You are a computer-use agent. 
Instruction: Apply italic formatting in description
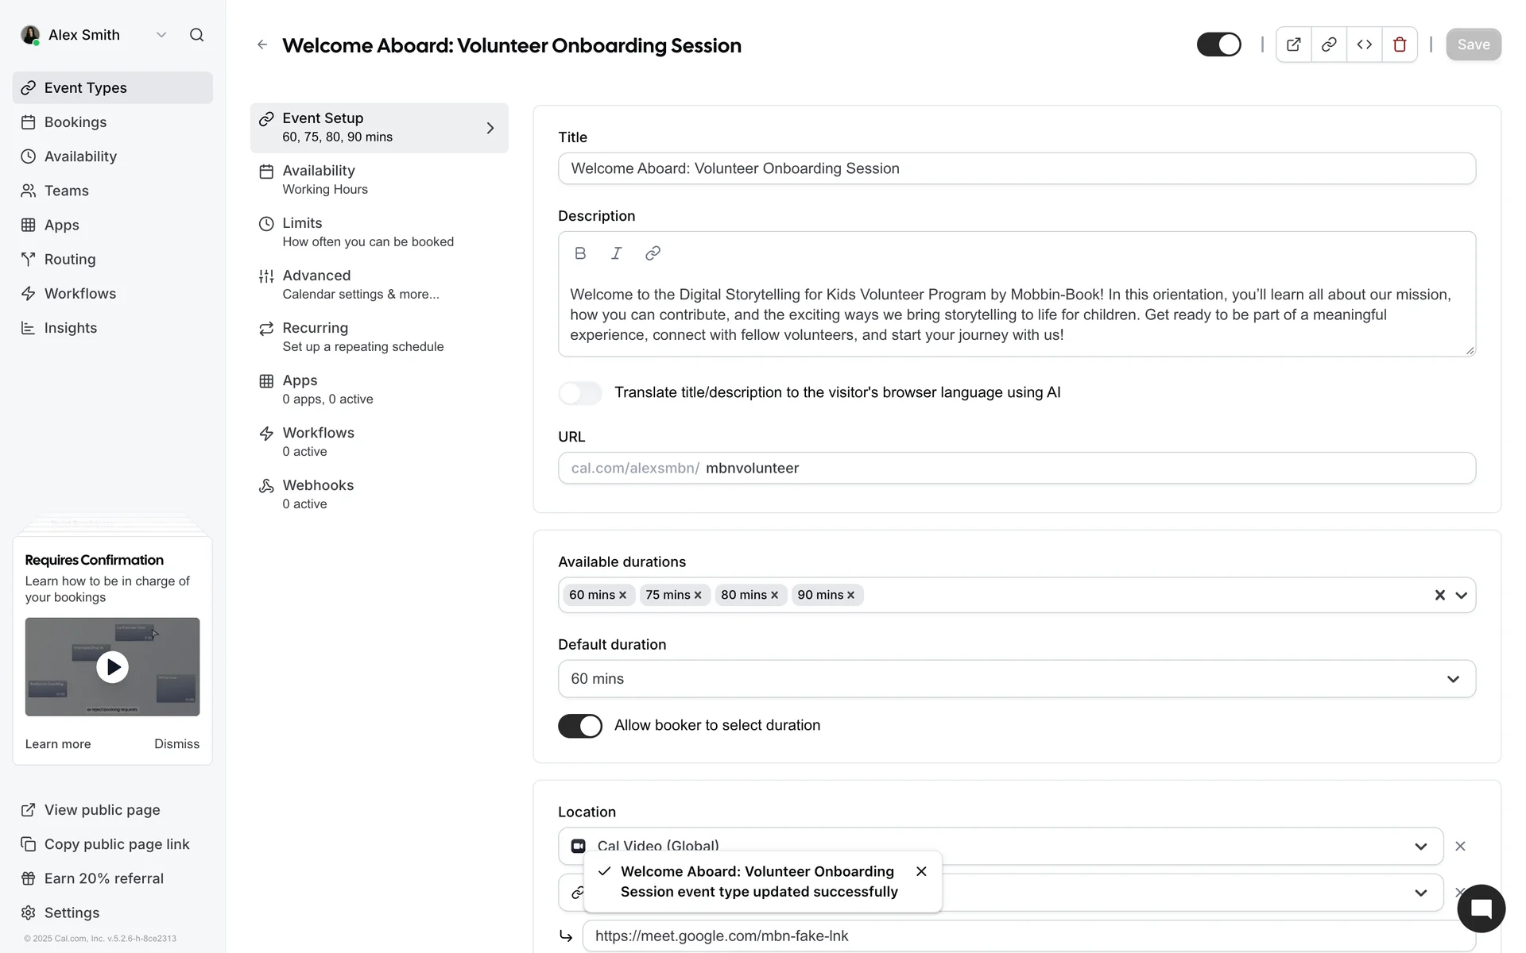(x=616, y=253)
